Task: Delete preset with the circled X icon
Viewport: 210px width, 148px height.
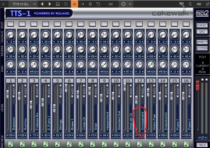Action: 66,4
